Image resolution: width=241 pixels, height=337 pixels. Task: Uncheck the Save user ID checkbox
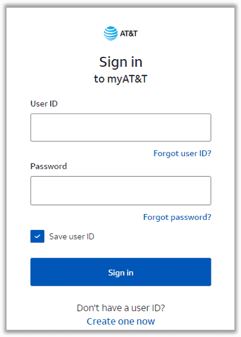37,236
